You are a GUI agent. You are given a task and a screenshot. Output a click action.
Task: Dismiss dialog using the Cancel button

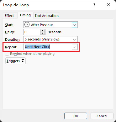102,116
